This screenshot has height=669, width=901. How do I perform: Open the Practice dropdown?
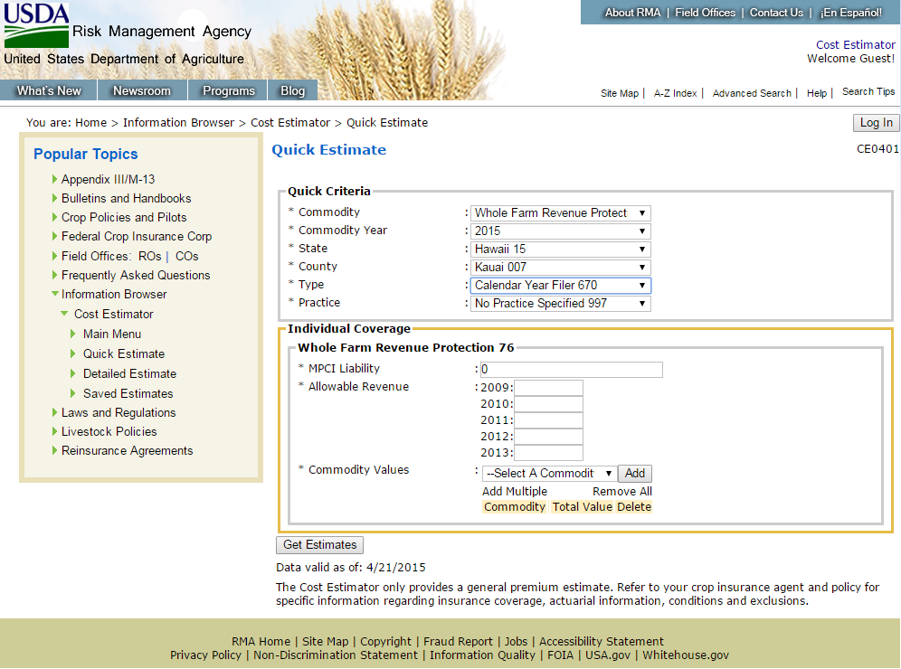560,304
